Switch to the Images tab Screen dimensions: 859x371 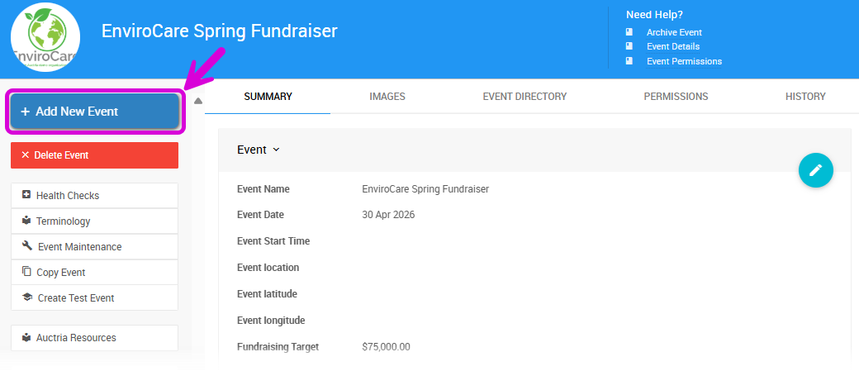387,97
